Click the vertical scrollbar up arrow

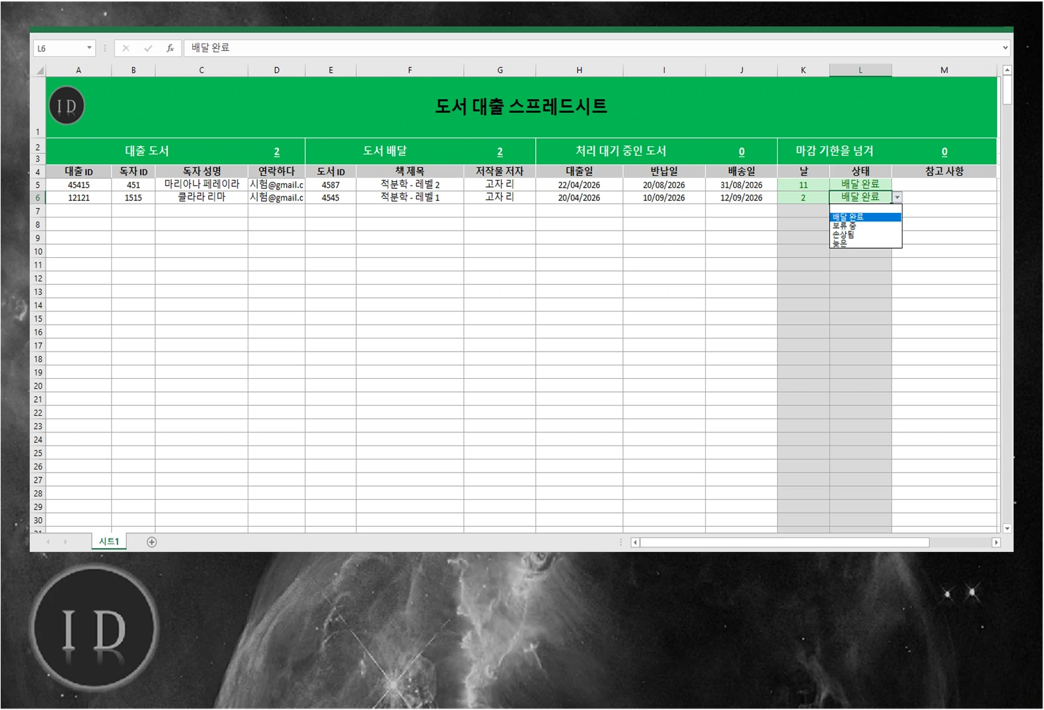[x=1007, y=70]
